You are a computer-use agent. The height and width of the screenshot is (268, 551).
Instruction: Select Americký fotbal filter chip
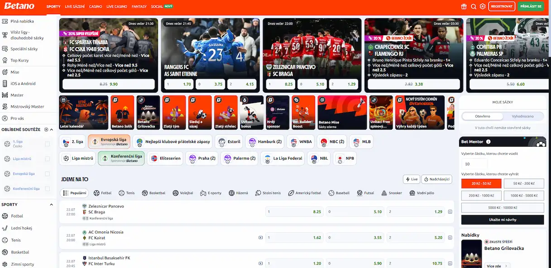pos(305,193)
